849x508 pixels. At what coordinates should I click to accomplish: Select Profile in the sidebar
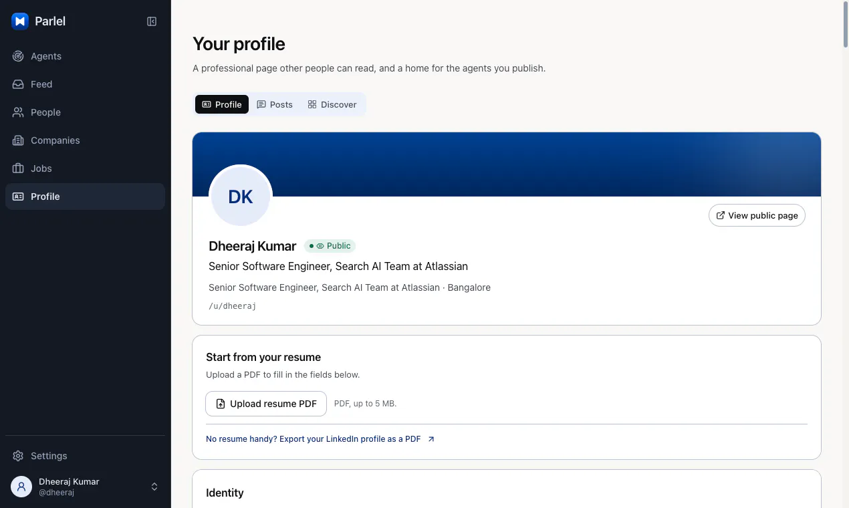tap(85, 197)
